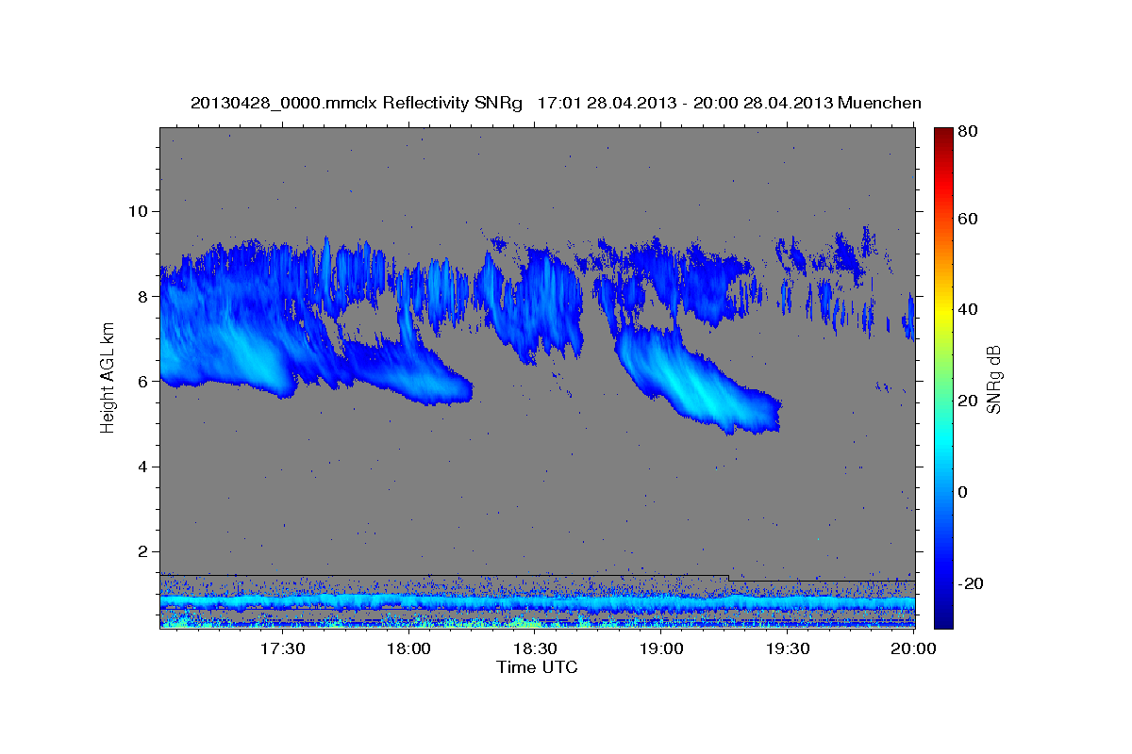The image size is (1132, 754).
Task: Click the 'SNRg dB' colorbar label
Action: [994, 380]
